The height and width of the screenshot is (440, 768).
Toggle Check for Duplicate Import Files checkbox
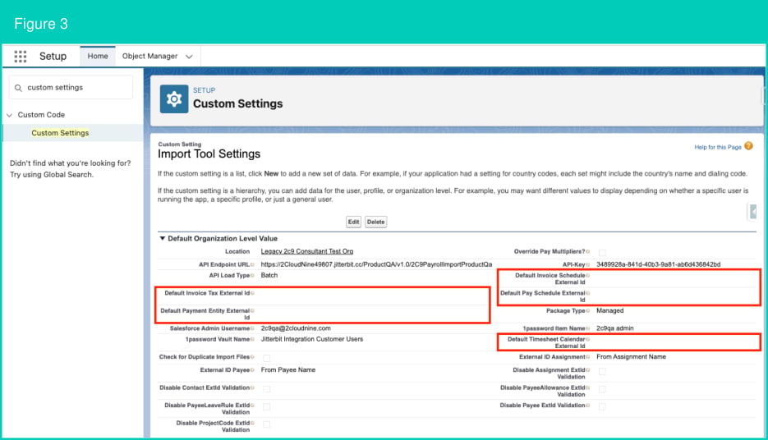click(x=266, y=358)
